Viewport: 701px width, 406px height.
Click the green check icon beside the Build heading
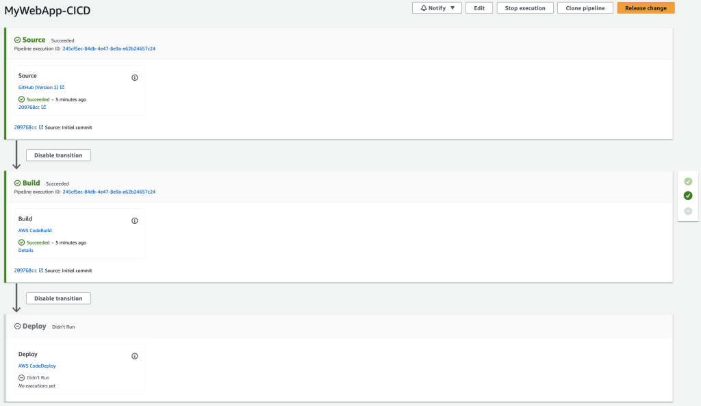coord(17,183)
